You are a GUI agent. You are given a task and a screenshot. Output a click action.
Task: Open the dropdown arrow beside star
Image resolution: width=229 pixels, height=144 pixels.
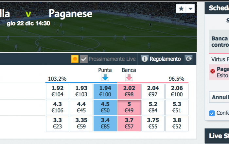[190, 8]
